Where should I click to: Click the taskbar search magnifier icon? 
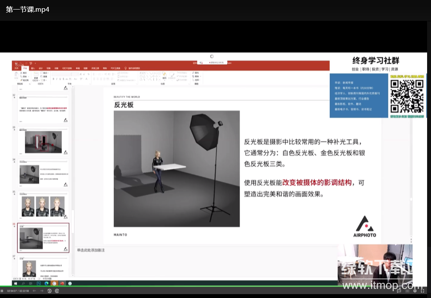(23, 283)
